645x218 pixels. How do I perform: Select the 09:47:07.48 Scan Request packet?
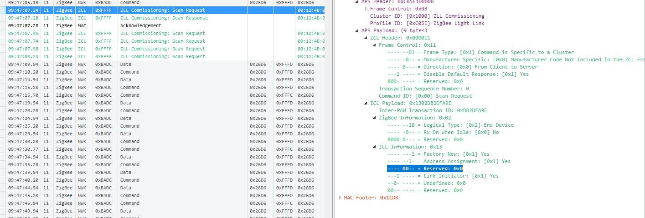click(x=162, y=33)
